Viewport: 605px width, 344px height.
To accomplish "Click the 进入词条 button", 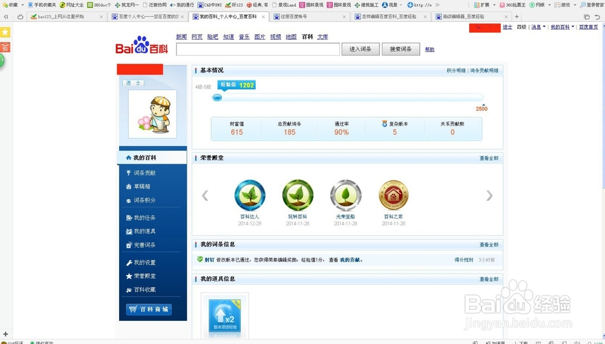I will coord(361,49).
